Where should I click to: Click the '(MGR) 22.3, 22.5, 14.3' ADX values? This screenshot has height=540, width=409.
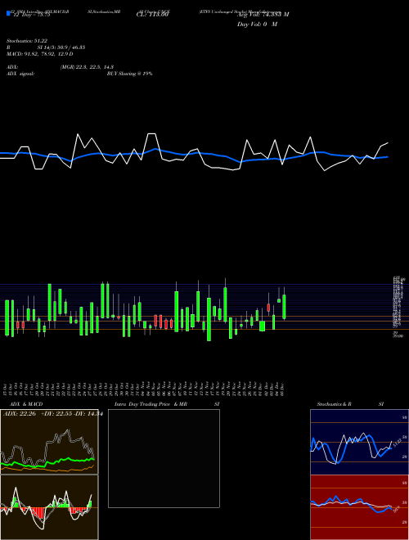click(x=87, y=67)
